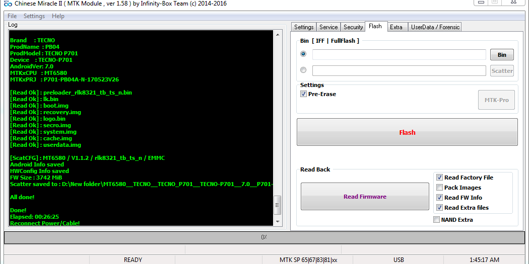Click the log scrollbar up arrow
This screenshot has width=529, height=264.
point(278,34)
